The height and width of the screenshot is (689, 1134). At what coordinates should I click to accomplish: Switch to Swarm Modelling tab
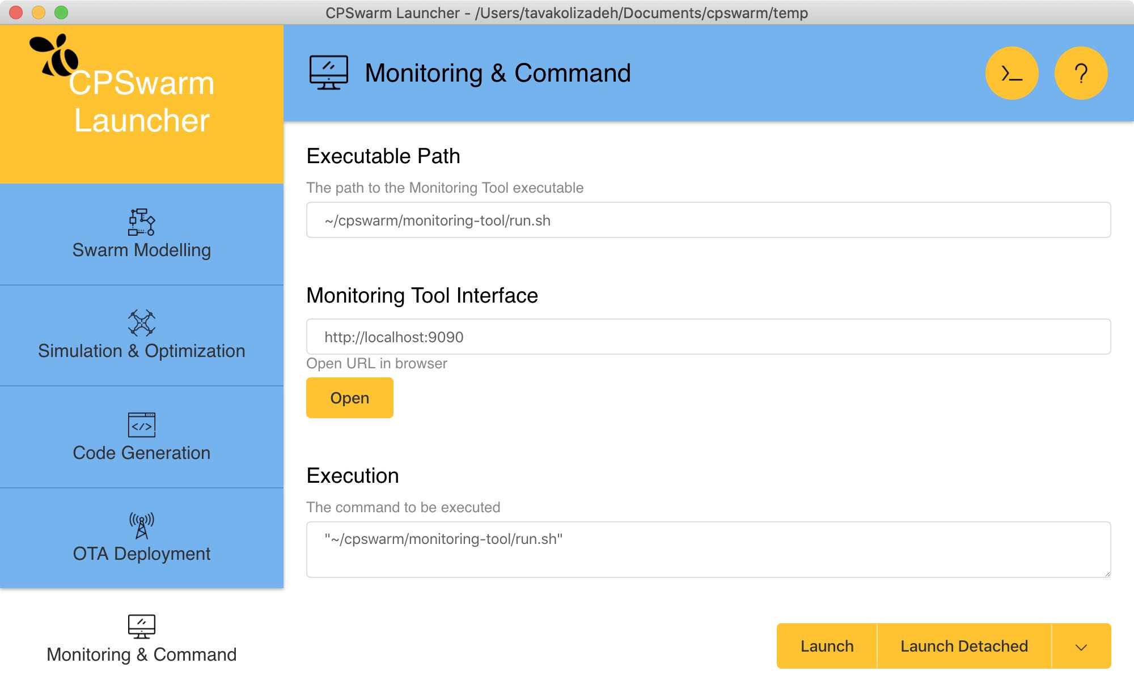click(x=141, y=250)
